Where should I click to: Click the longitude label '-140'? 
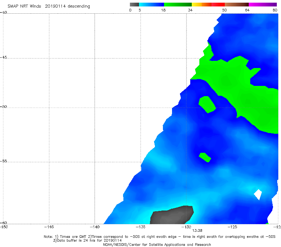pos(95,227)
